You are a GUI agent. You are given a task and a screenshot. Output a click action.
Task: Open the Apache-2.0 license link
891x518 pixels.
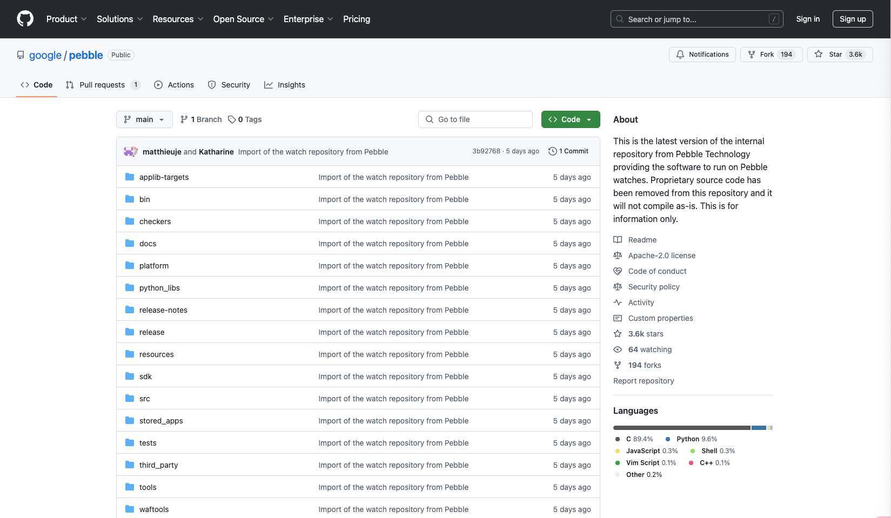point(661,255)
